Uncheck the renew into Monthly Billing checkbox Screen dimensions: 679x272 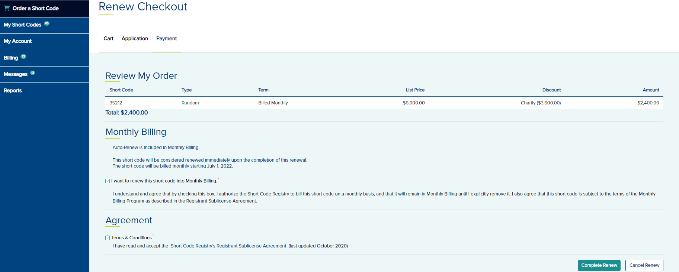pos(108,181)
